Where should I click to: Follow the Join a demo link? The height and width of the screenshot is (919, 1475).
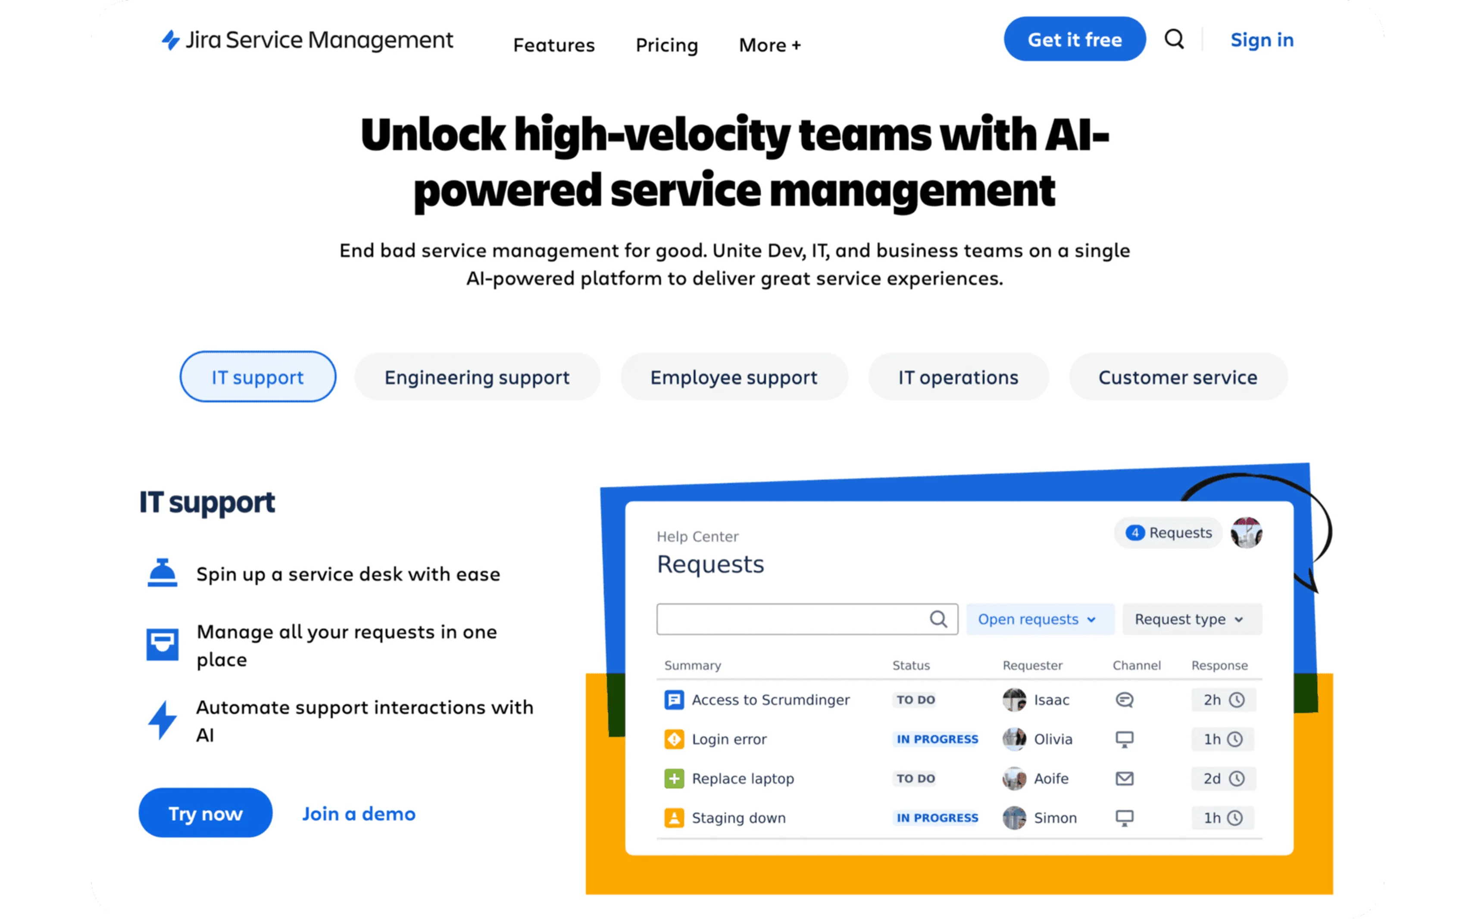tap(359, 813)
